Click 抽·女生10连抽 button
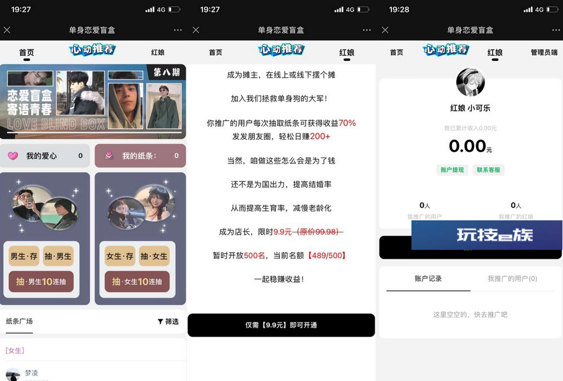 click(x=137, y=282)
